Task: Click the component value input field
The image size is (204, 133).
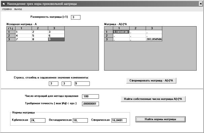Action: pyautogui.click(x=82, y=84)
